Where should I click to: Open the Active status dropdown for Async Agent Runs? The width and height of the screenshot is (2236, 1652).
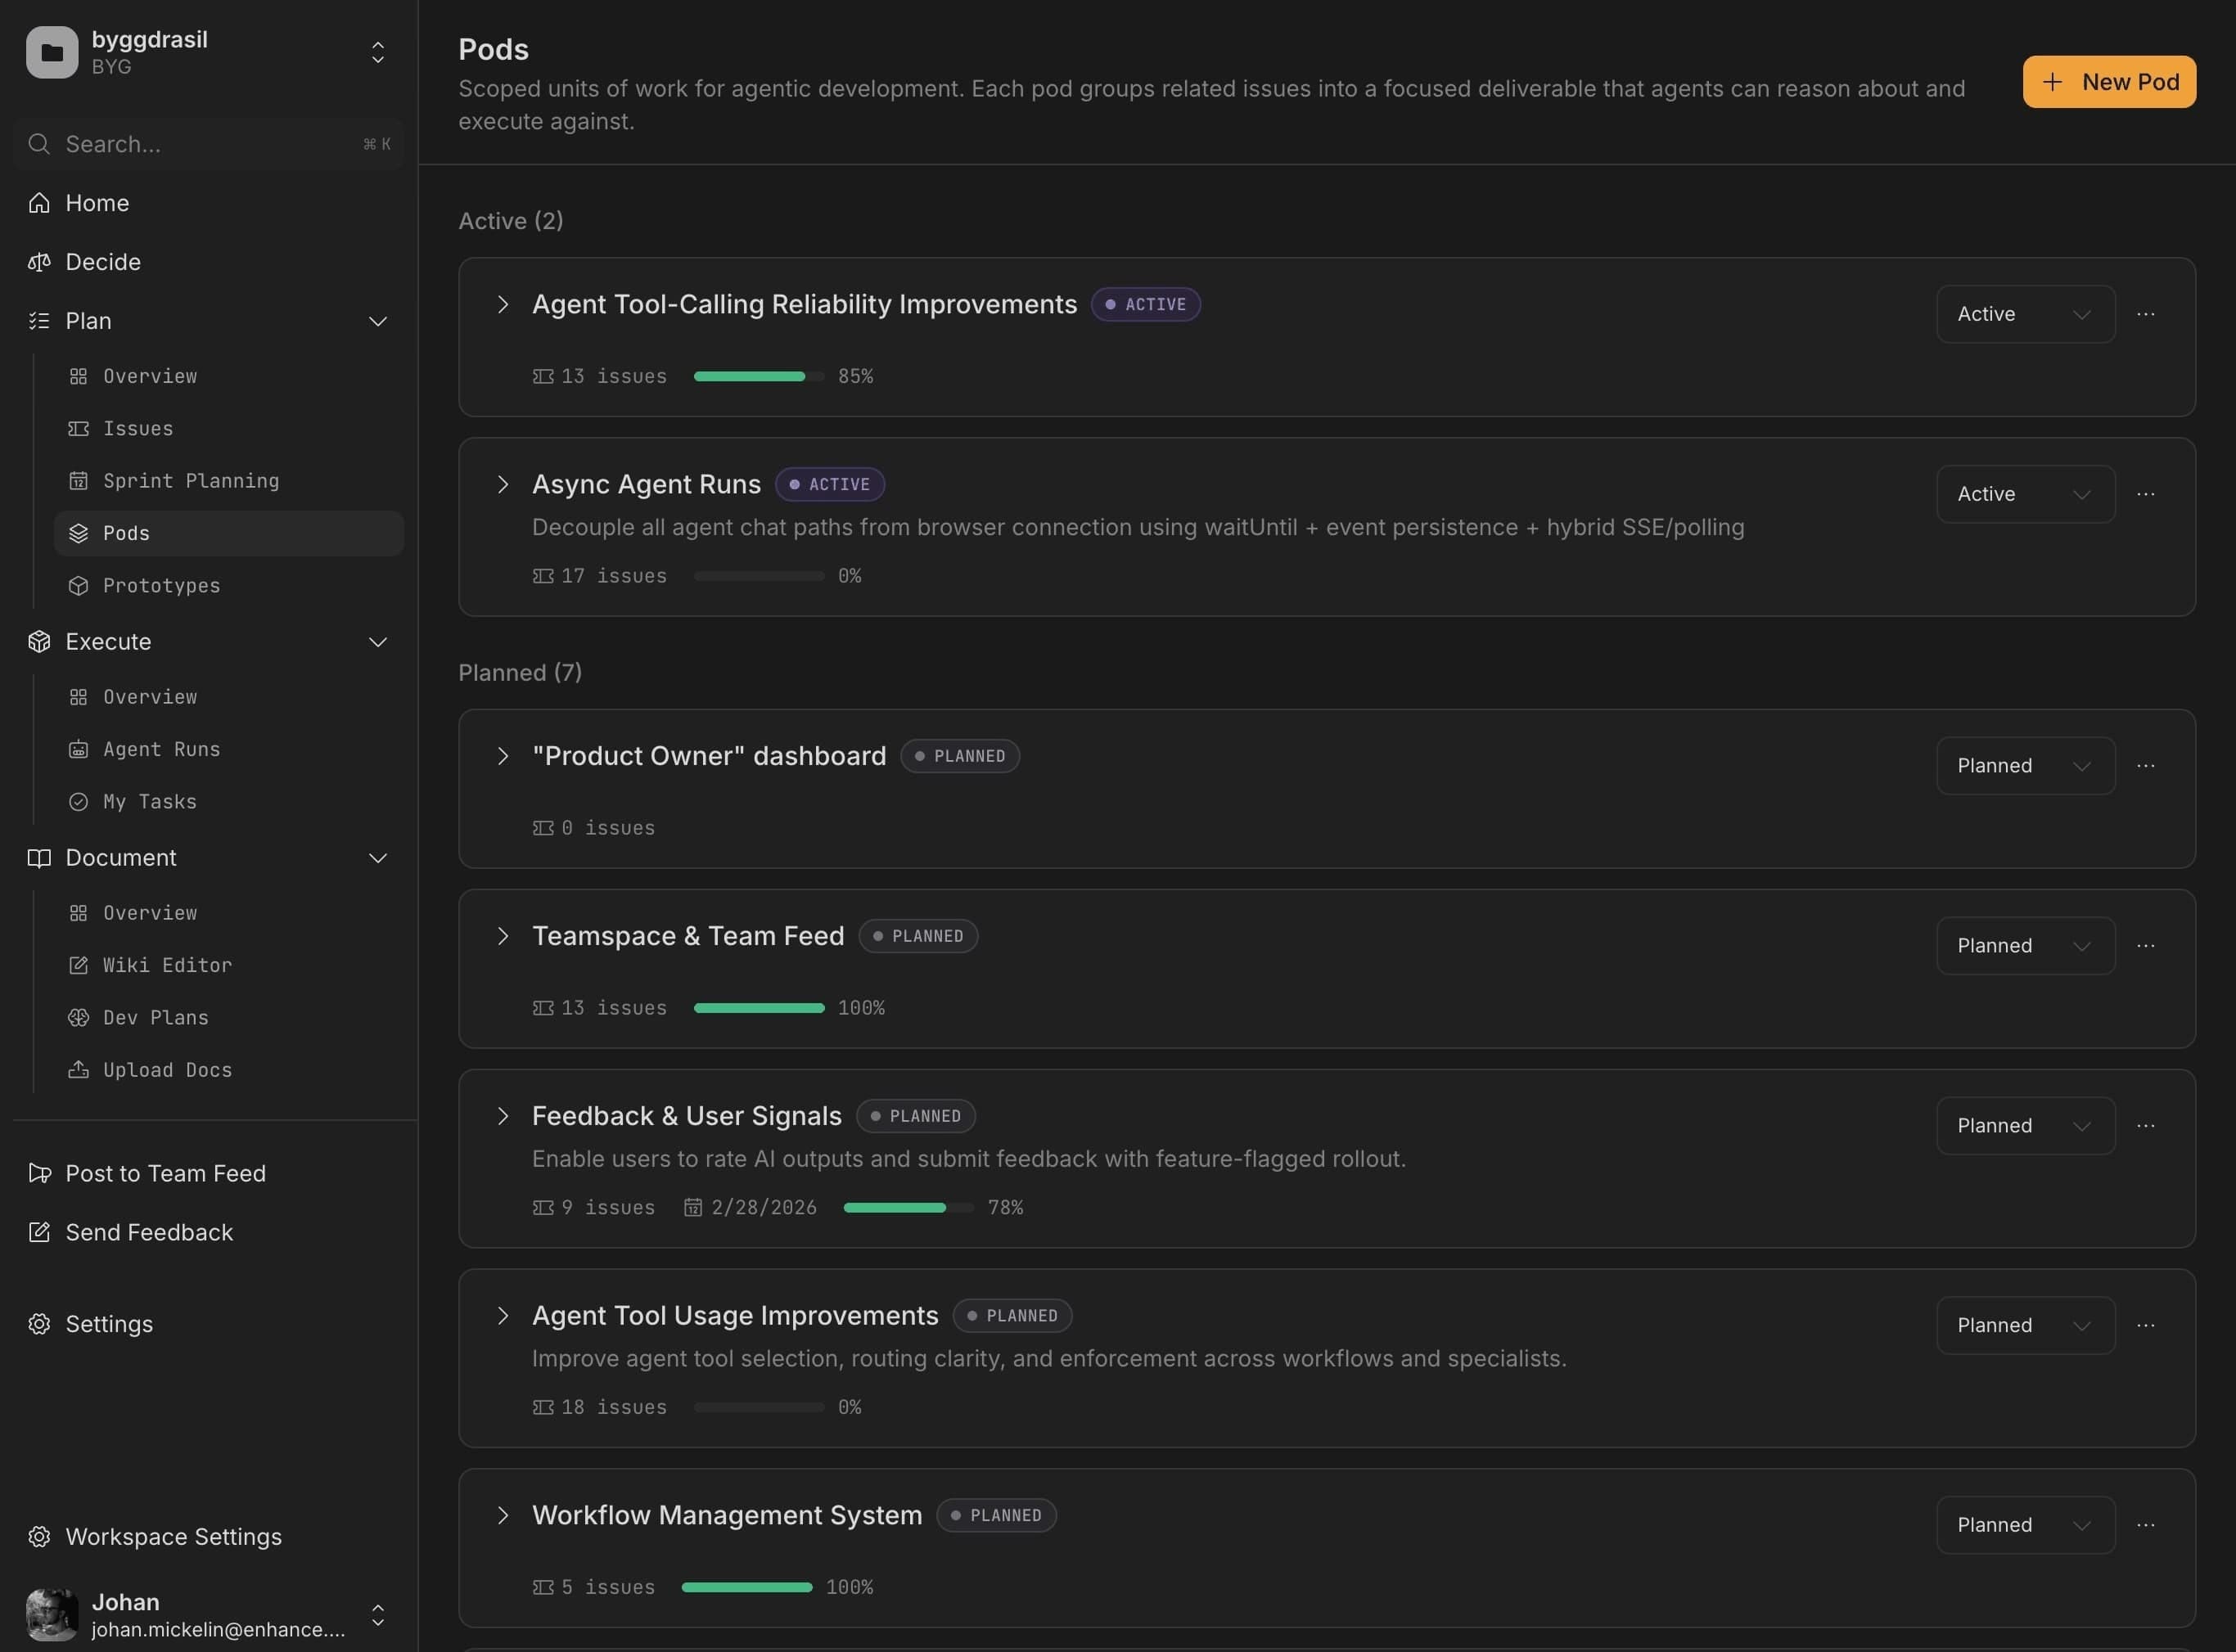tap(2025, 493)
